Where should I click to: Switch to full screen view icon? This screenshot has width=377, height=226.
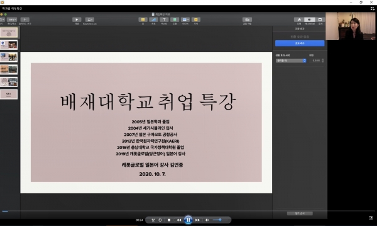pos(371,218)
